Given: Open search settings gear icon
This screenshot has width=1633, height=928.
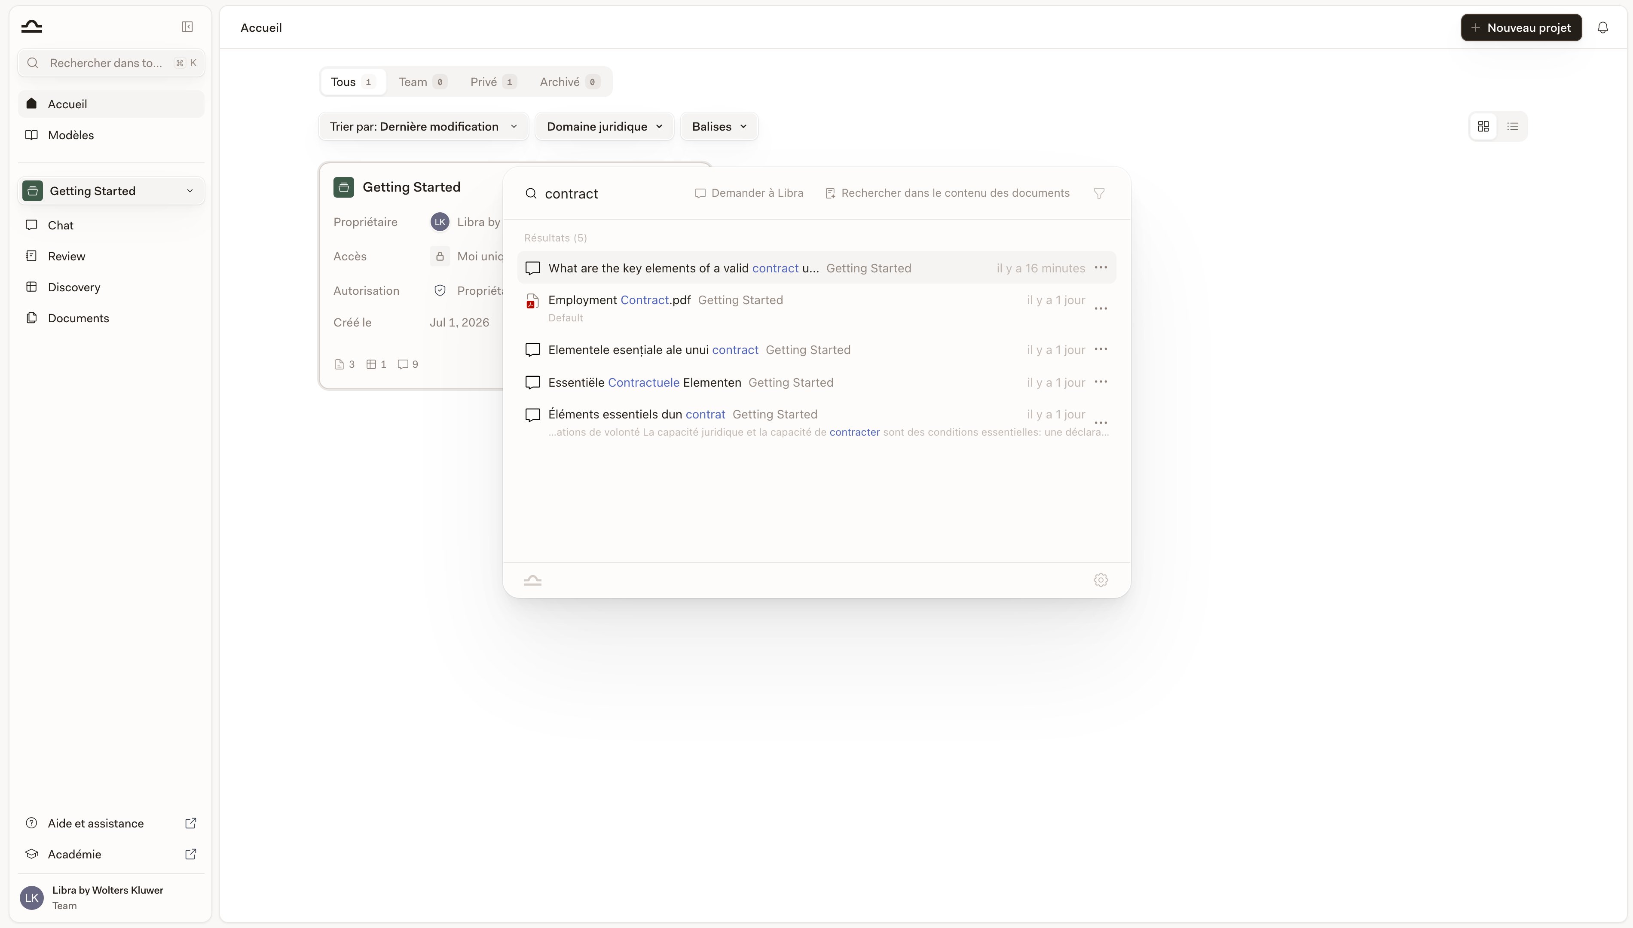Looking at the screenshot, I should [x=1101, y=580].
